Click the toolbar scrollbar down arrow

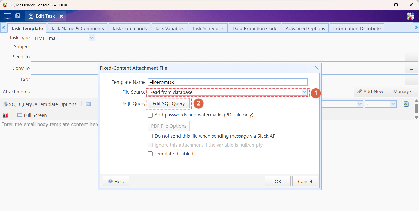point(416,118)
